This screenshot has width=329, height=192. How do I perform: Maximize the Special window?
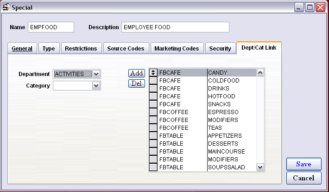coord(310,7)
